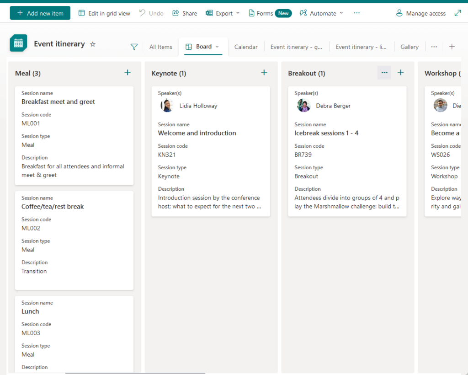The height and width of the screenshot is (375, 468).
Task: Switch to the Calendar view tab
Action: [245, 47]
